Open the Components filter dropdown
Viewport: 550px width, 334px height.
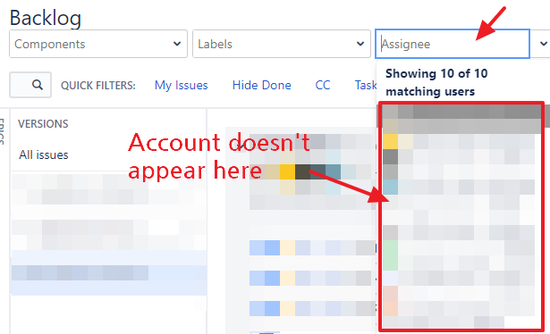(98, 44)
